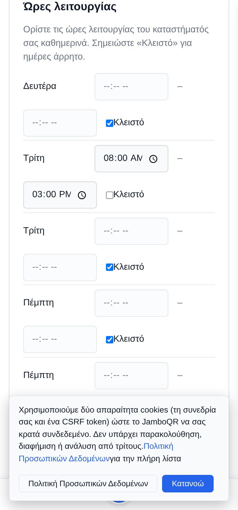The height and width of the screenshot is (510, 238).
Task: Click the empty closing time of the second Τρίτη row
Action: (60, 267)
